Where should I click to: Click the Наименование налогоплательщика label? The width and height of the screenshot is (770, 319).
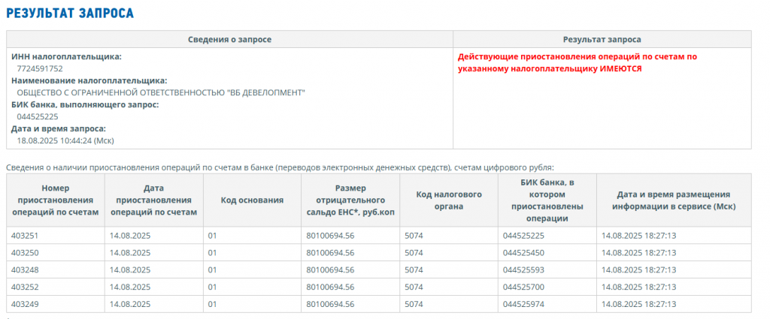pyautogui.click(x=89, y=81)
